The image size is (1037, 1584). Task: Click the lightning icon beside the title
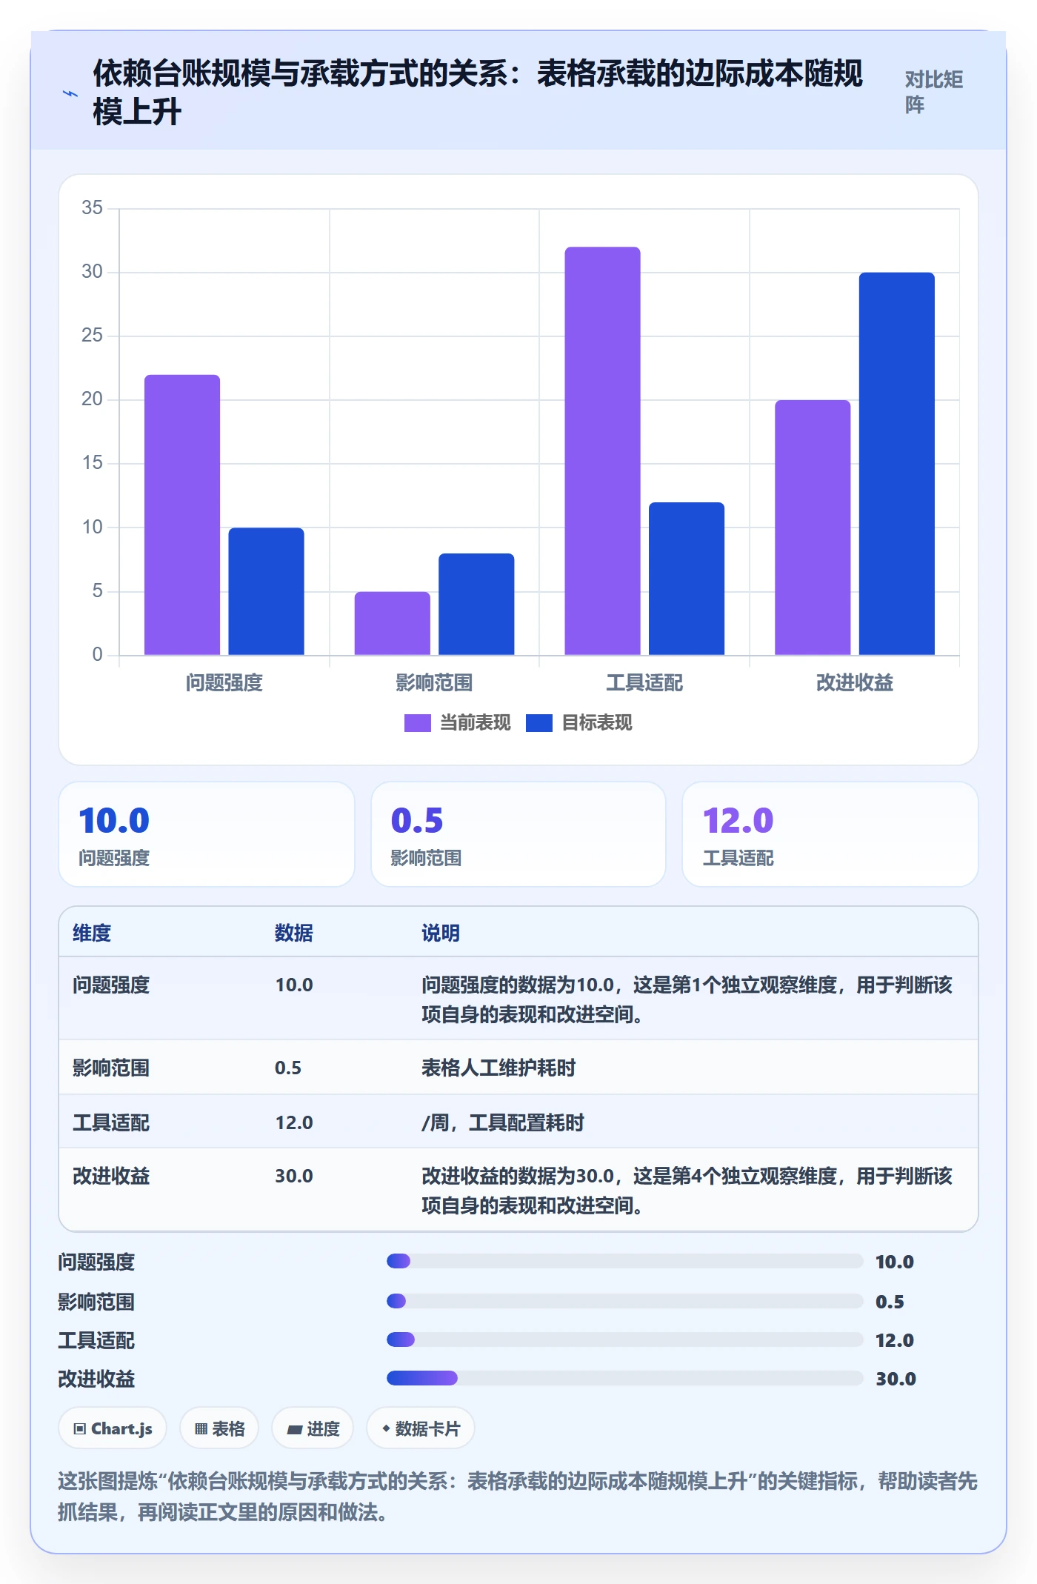[x=70, y=94]
